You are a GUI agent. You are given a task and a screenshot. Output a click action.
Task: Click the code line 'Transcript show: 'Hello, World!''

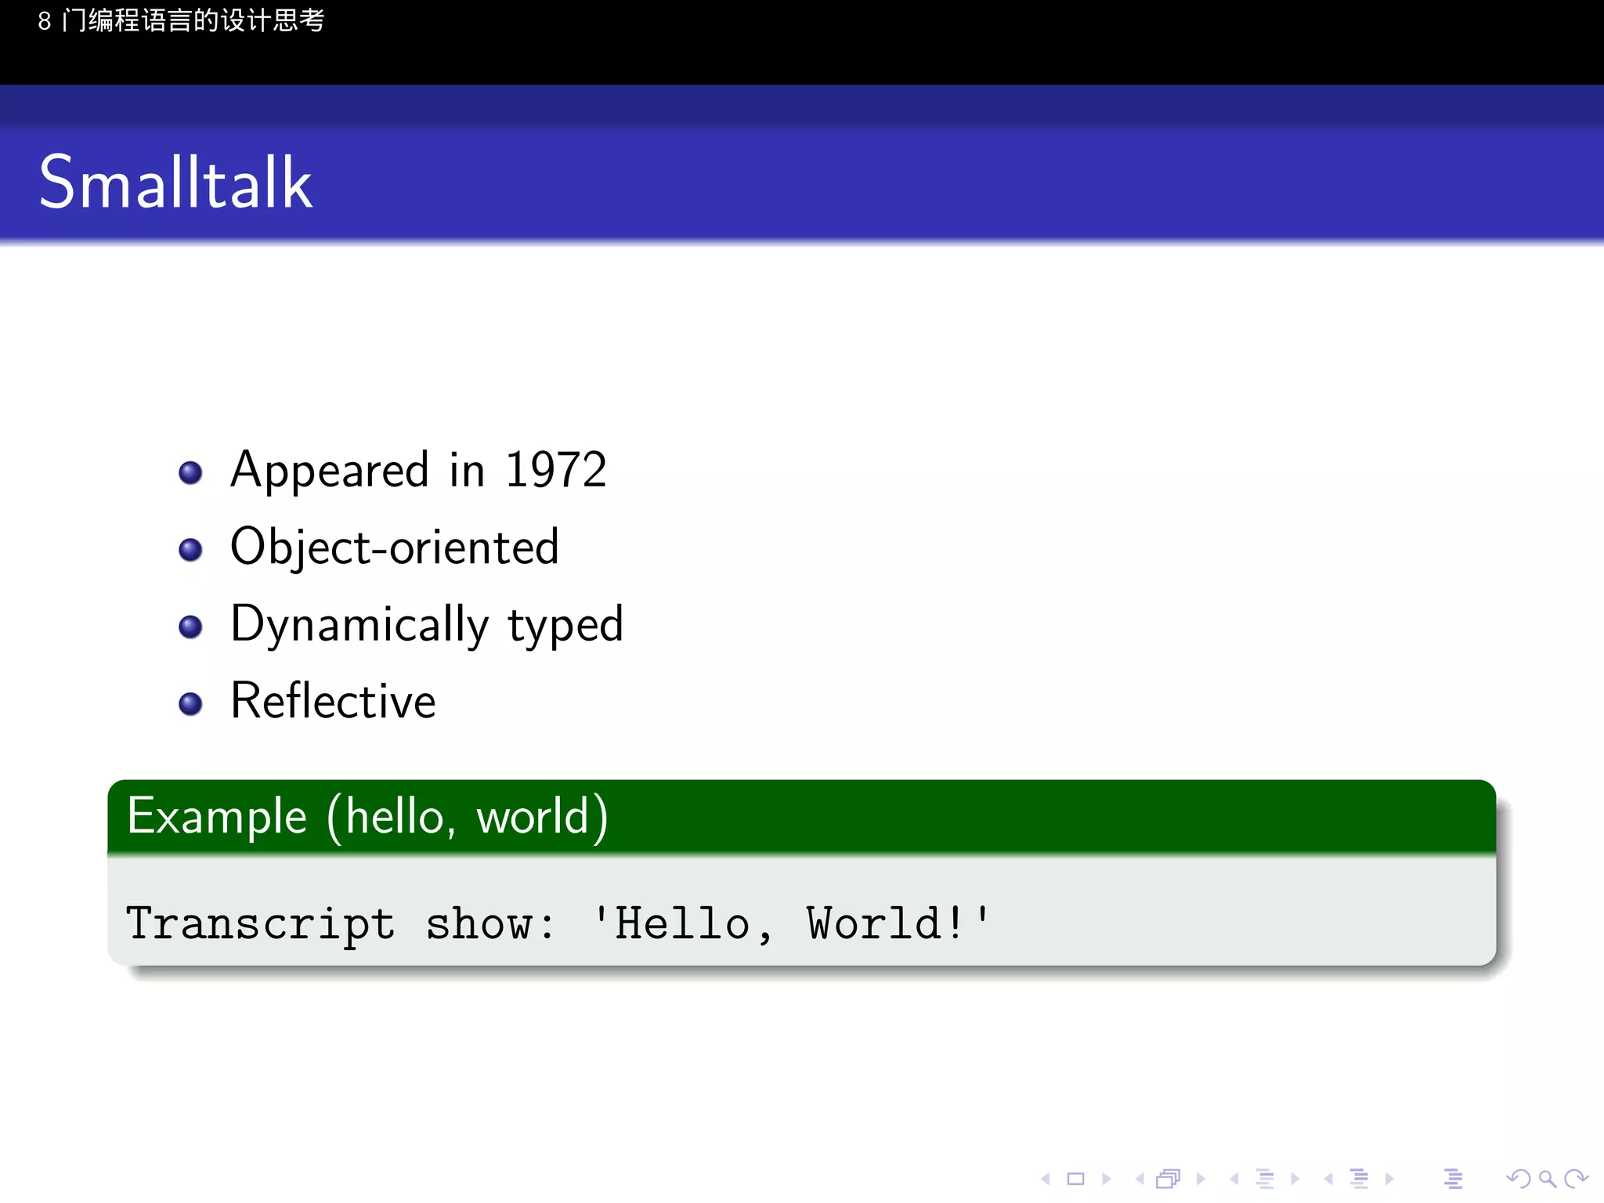[558, 923]
